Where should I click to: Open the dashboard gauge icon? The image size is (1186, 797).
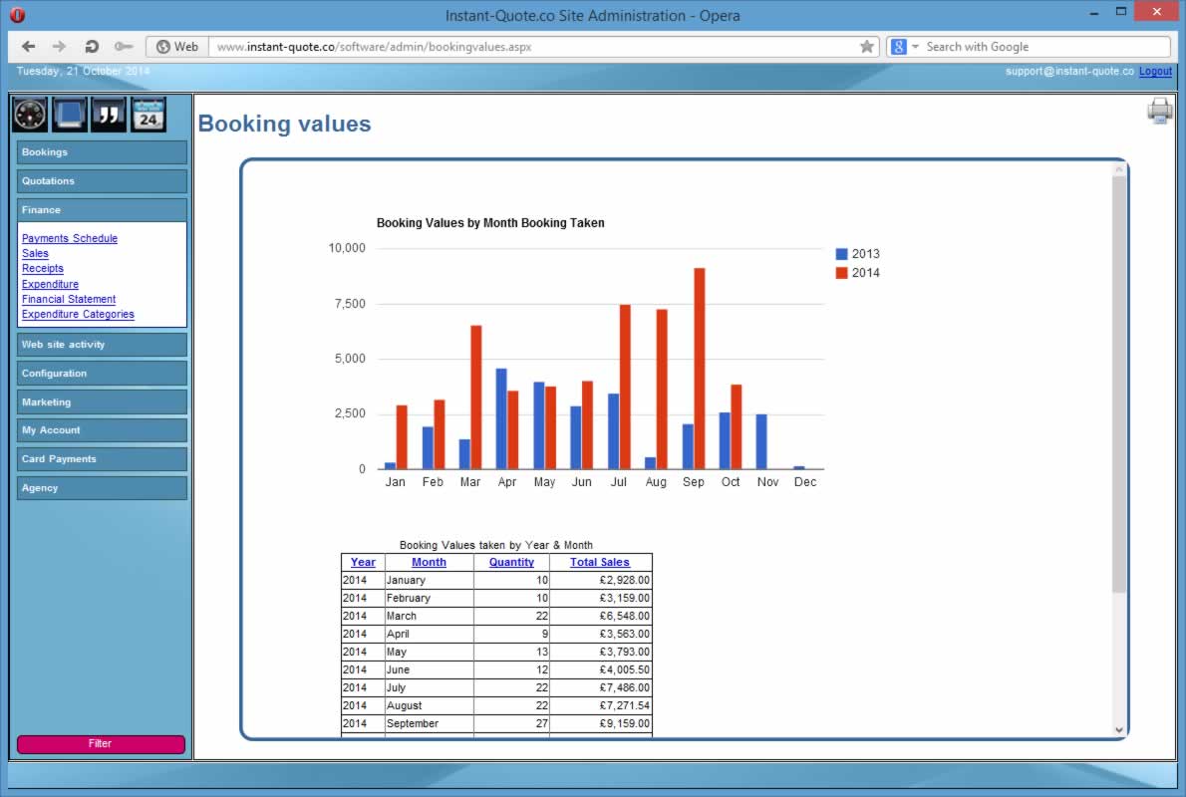point(30,115)
